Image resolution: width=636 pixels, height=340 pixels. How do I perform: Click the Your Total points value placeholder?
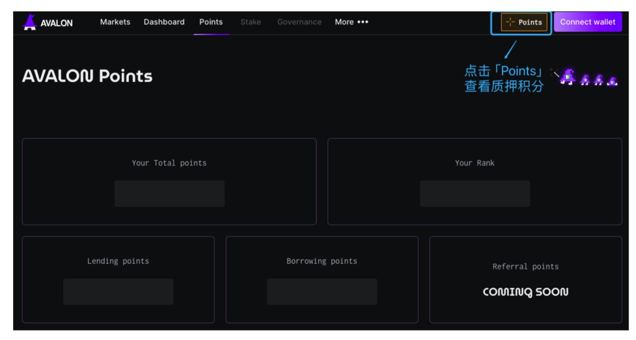(x=169, y=194)
